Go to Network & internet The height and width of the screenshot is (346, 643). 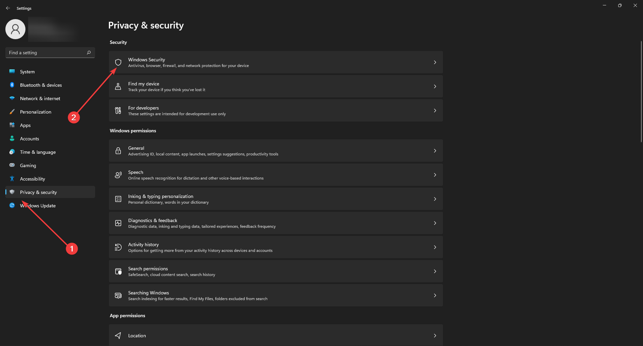[x=50, y=98]
